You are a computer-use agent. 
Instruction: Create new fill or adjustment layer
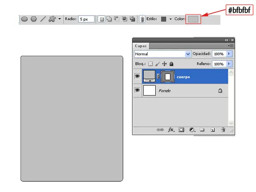coord(192,130)
